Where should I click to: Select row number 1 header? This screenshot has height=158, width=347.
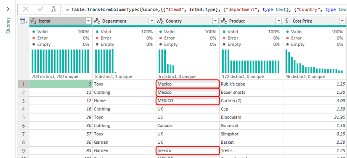(x=24, y=84)
